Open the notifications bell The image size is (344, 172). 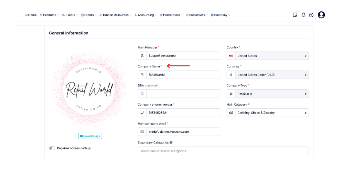click(x=303, y=15)
